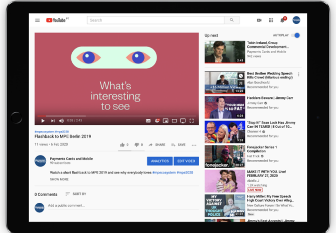
Task: Open the account avatar menu
Action: click(x=296, y=21)
